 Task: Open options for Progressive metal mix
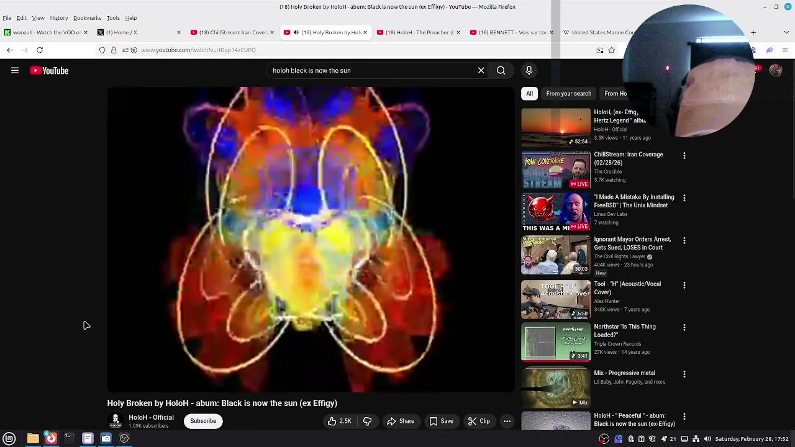(684, 374)
